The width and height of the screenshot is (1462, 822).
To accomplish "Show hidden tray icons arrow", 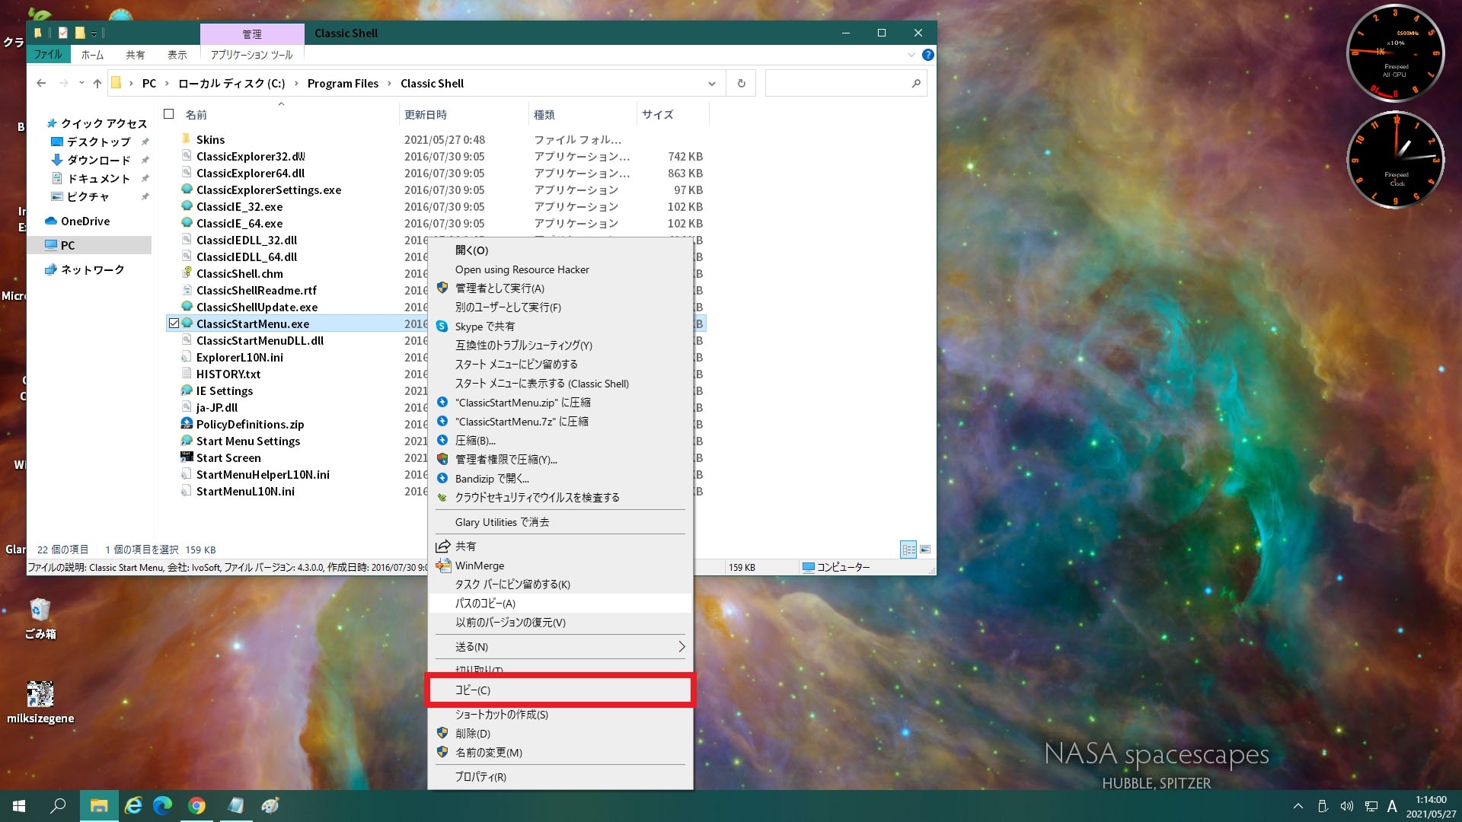I will [x=1298, y=806].
